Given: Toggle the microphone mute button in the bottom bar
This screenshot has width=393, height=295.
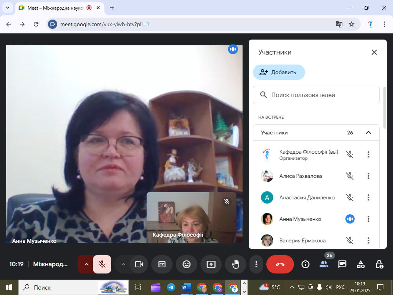Looking at the screenshot, I should coord(102,264).
